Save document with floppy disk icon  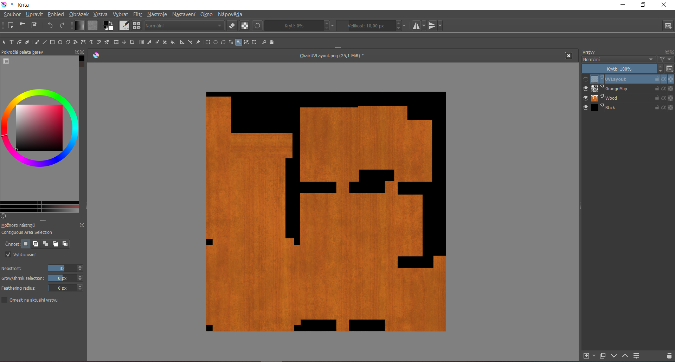(34, 26)
